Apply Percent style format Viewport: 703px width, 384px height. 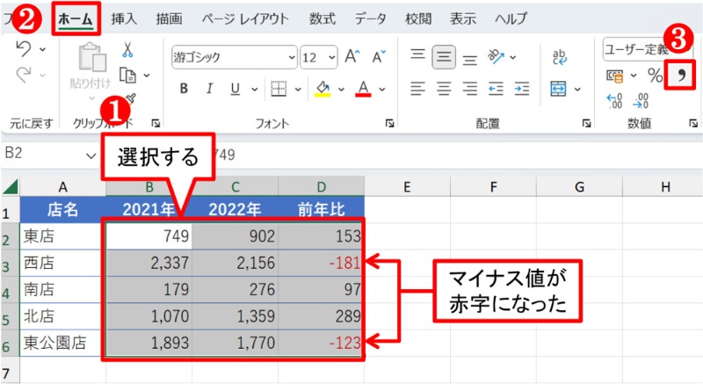point(655,76)
